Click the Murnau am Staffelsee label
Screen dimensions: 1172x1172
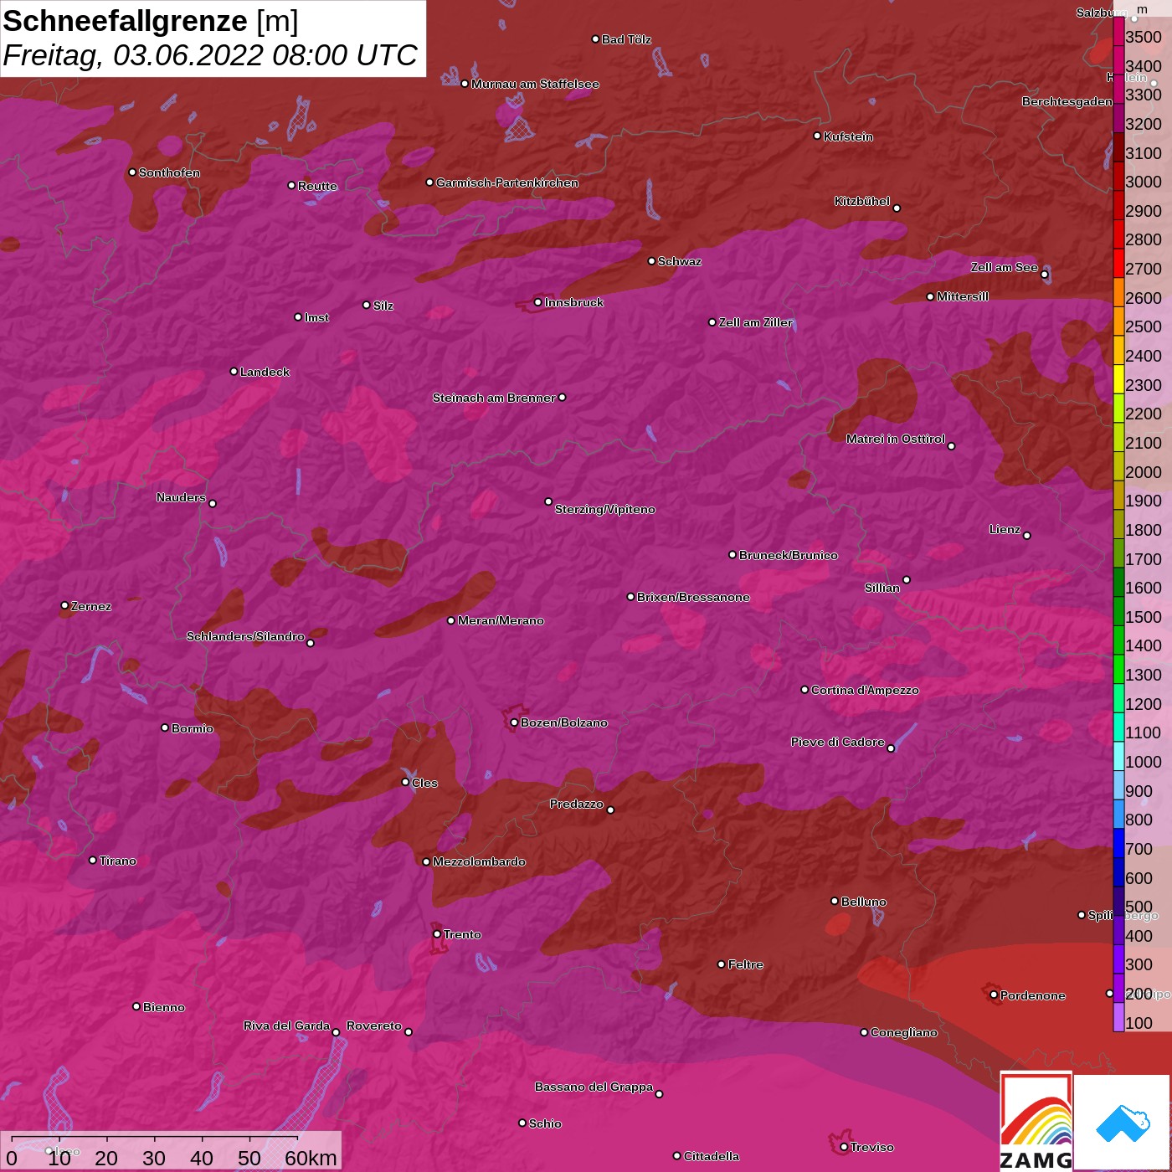[535, 84]
